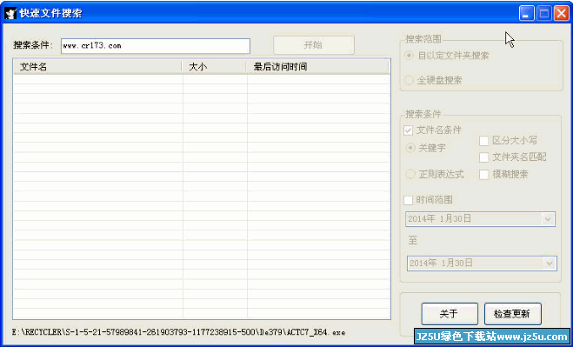This screenshot has width=573, height=347.
Task: Select the 正则表达式 radio button
Action: coord(410,174)
